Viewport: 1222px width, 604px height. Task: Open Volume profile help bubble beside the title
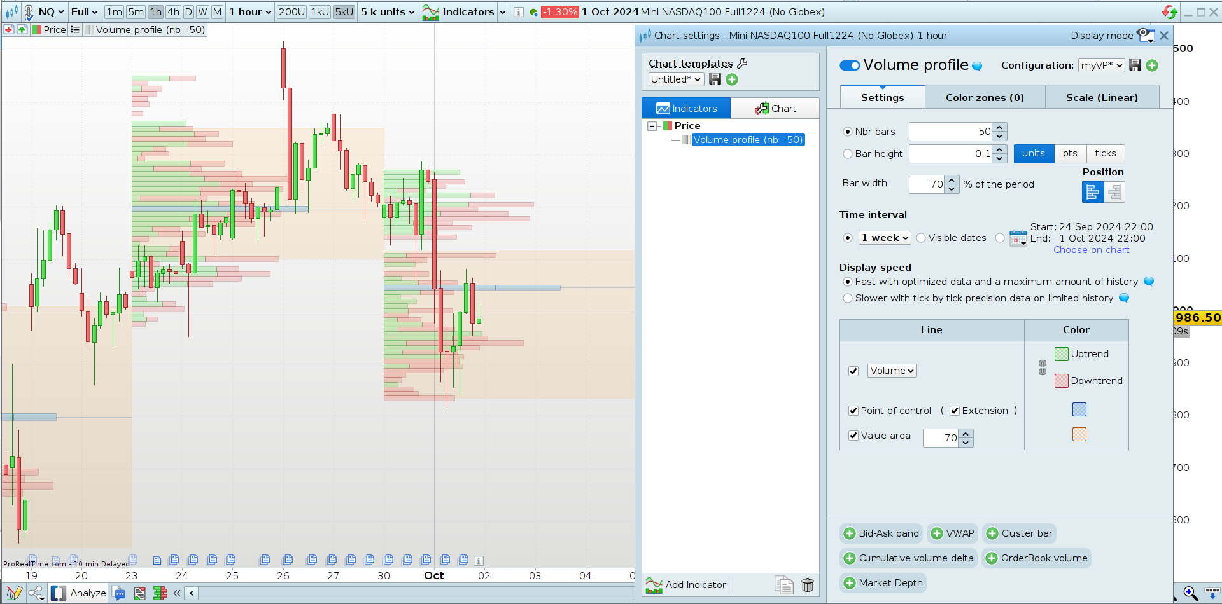click(978, 66)
